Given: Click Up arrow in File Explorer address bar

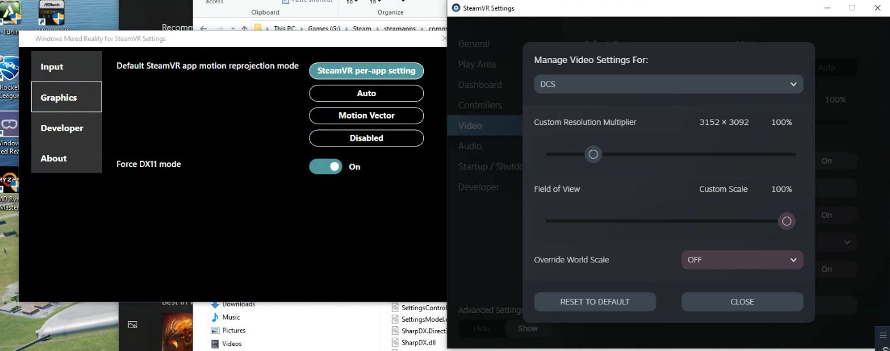Looking at the screenshot, I should tap(245, 29).
